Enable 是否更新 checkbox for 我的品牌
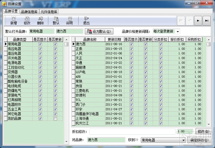The width and height of the screenshot is (215, 148). click(55, 118)
